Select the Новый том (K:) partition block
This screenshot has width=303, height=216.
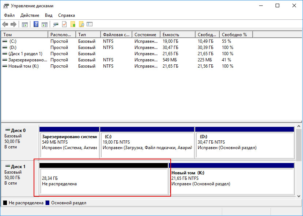coord(231,179)
